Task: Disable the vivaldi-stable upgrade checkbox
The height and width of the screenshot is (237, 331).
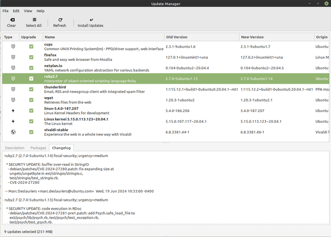Action: click(x=31, y=132)
